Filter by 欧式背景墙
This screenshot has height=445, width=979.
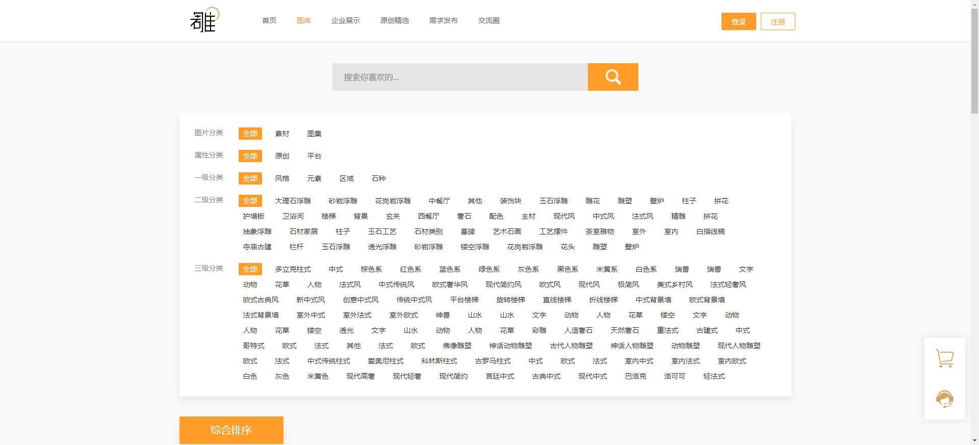click(x=707, y=300)
